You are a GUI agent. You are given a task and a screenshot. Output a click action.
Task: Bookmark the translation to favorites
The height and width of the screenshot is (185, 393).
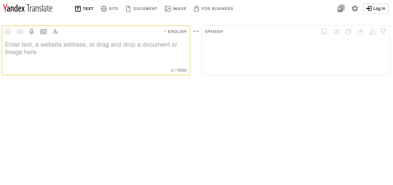click(x=324, y=32)
